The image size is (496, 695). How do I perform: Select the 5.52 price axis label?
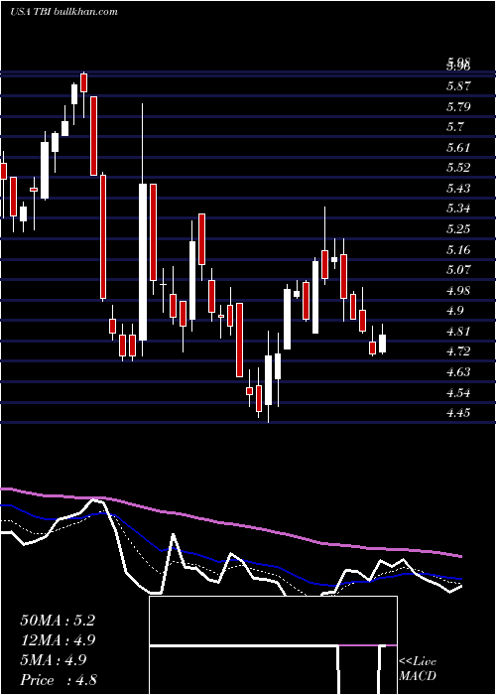(x=458, y=168)
